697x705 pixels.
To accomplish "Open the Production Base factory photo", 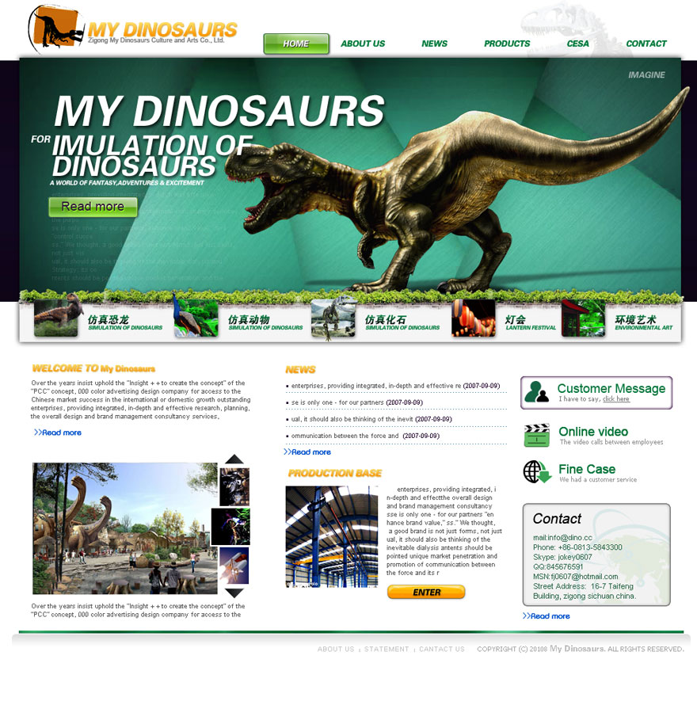I will coord(331,536).
